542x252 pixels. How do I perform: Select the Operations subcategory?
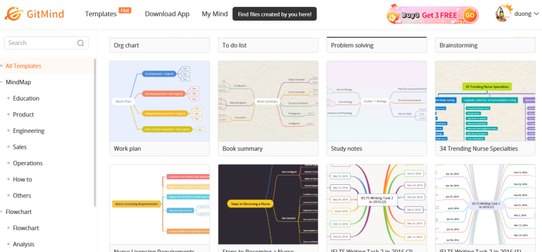tap(28, 163)
